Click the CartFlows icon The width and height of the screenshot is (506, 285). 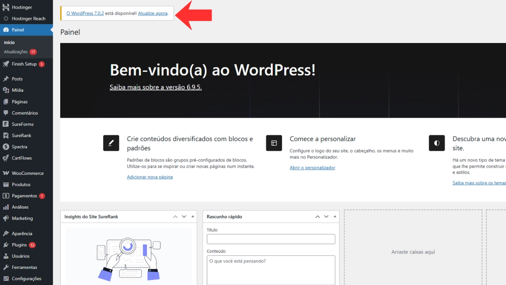click(6, 158)
